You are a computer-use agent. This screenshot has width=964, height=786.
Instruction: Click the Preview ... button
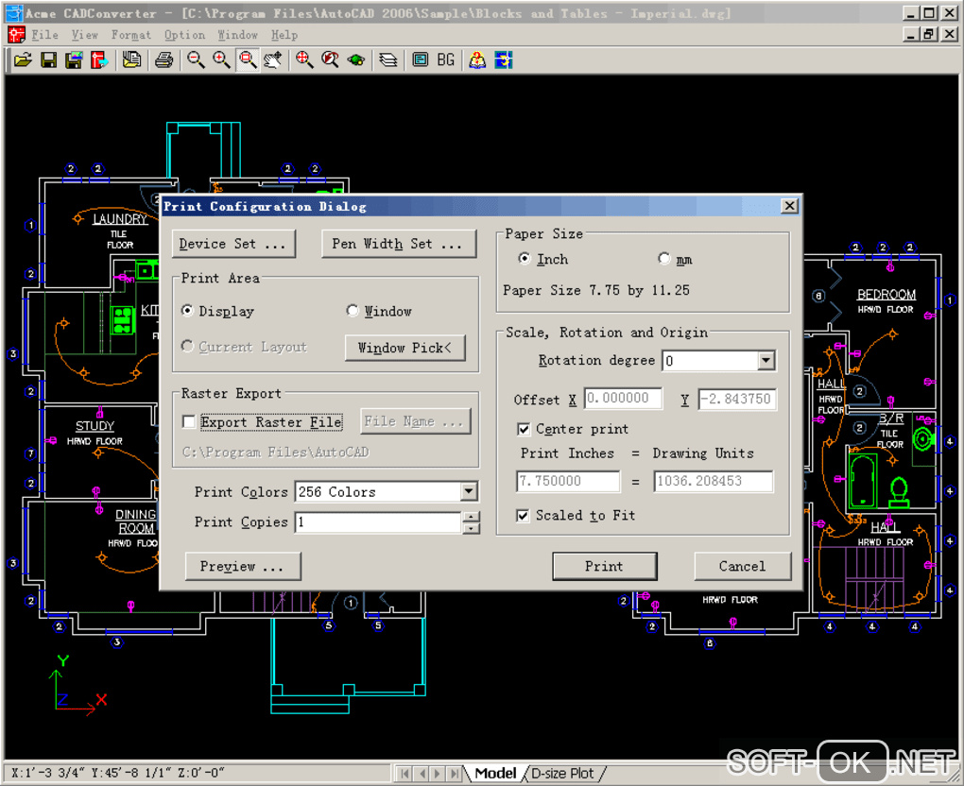click(242, 567)
